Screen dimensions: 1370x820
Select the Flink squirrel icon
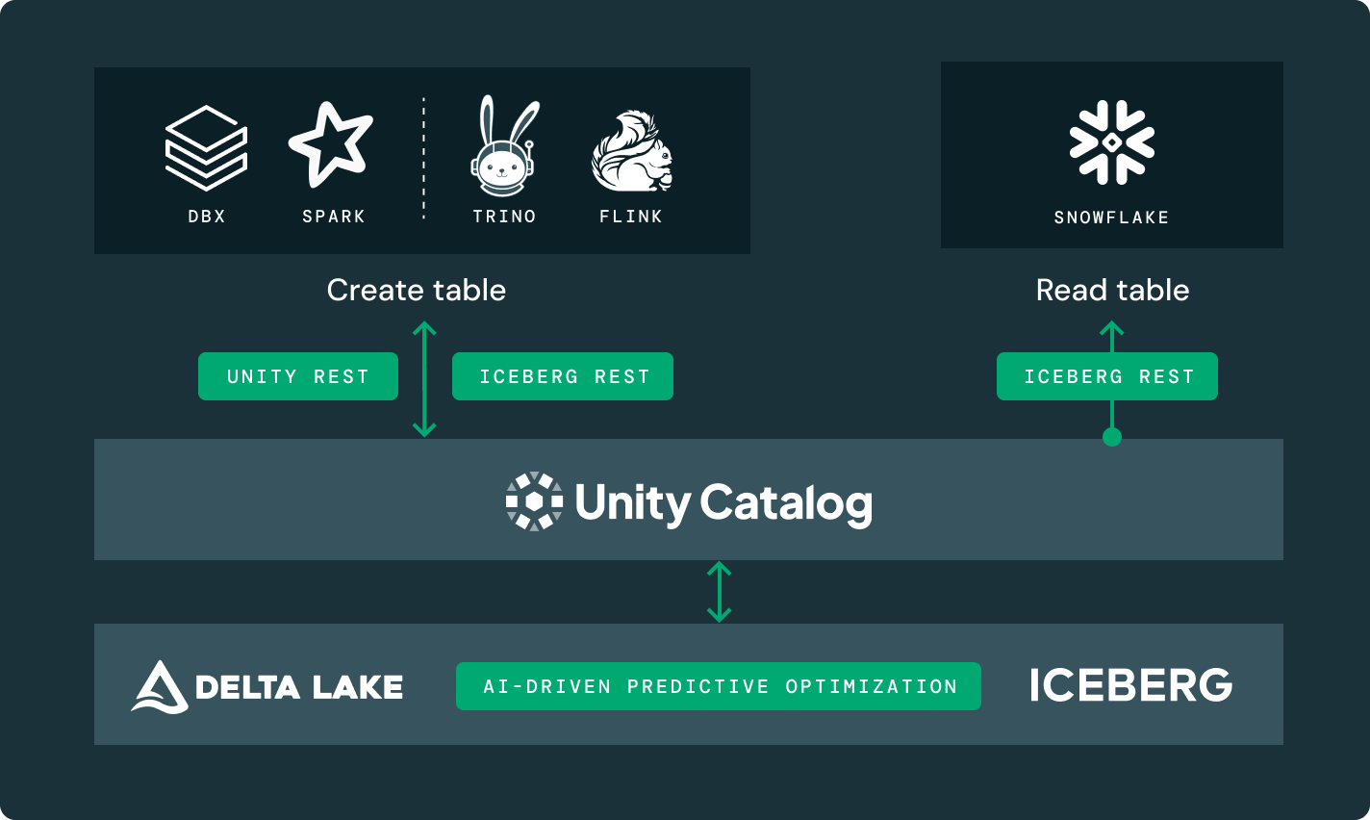click(x=630, y=152)
